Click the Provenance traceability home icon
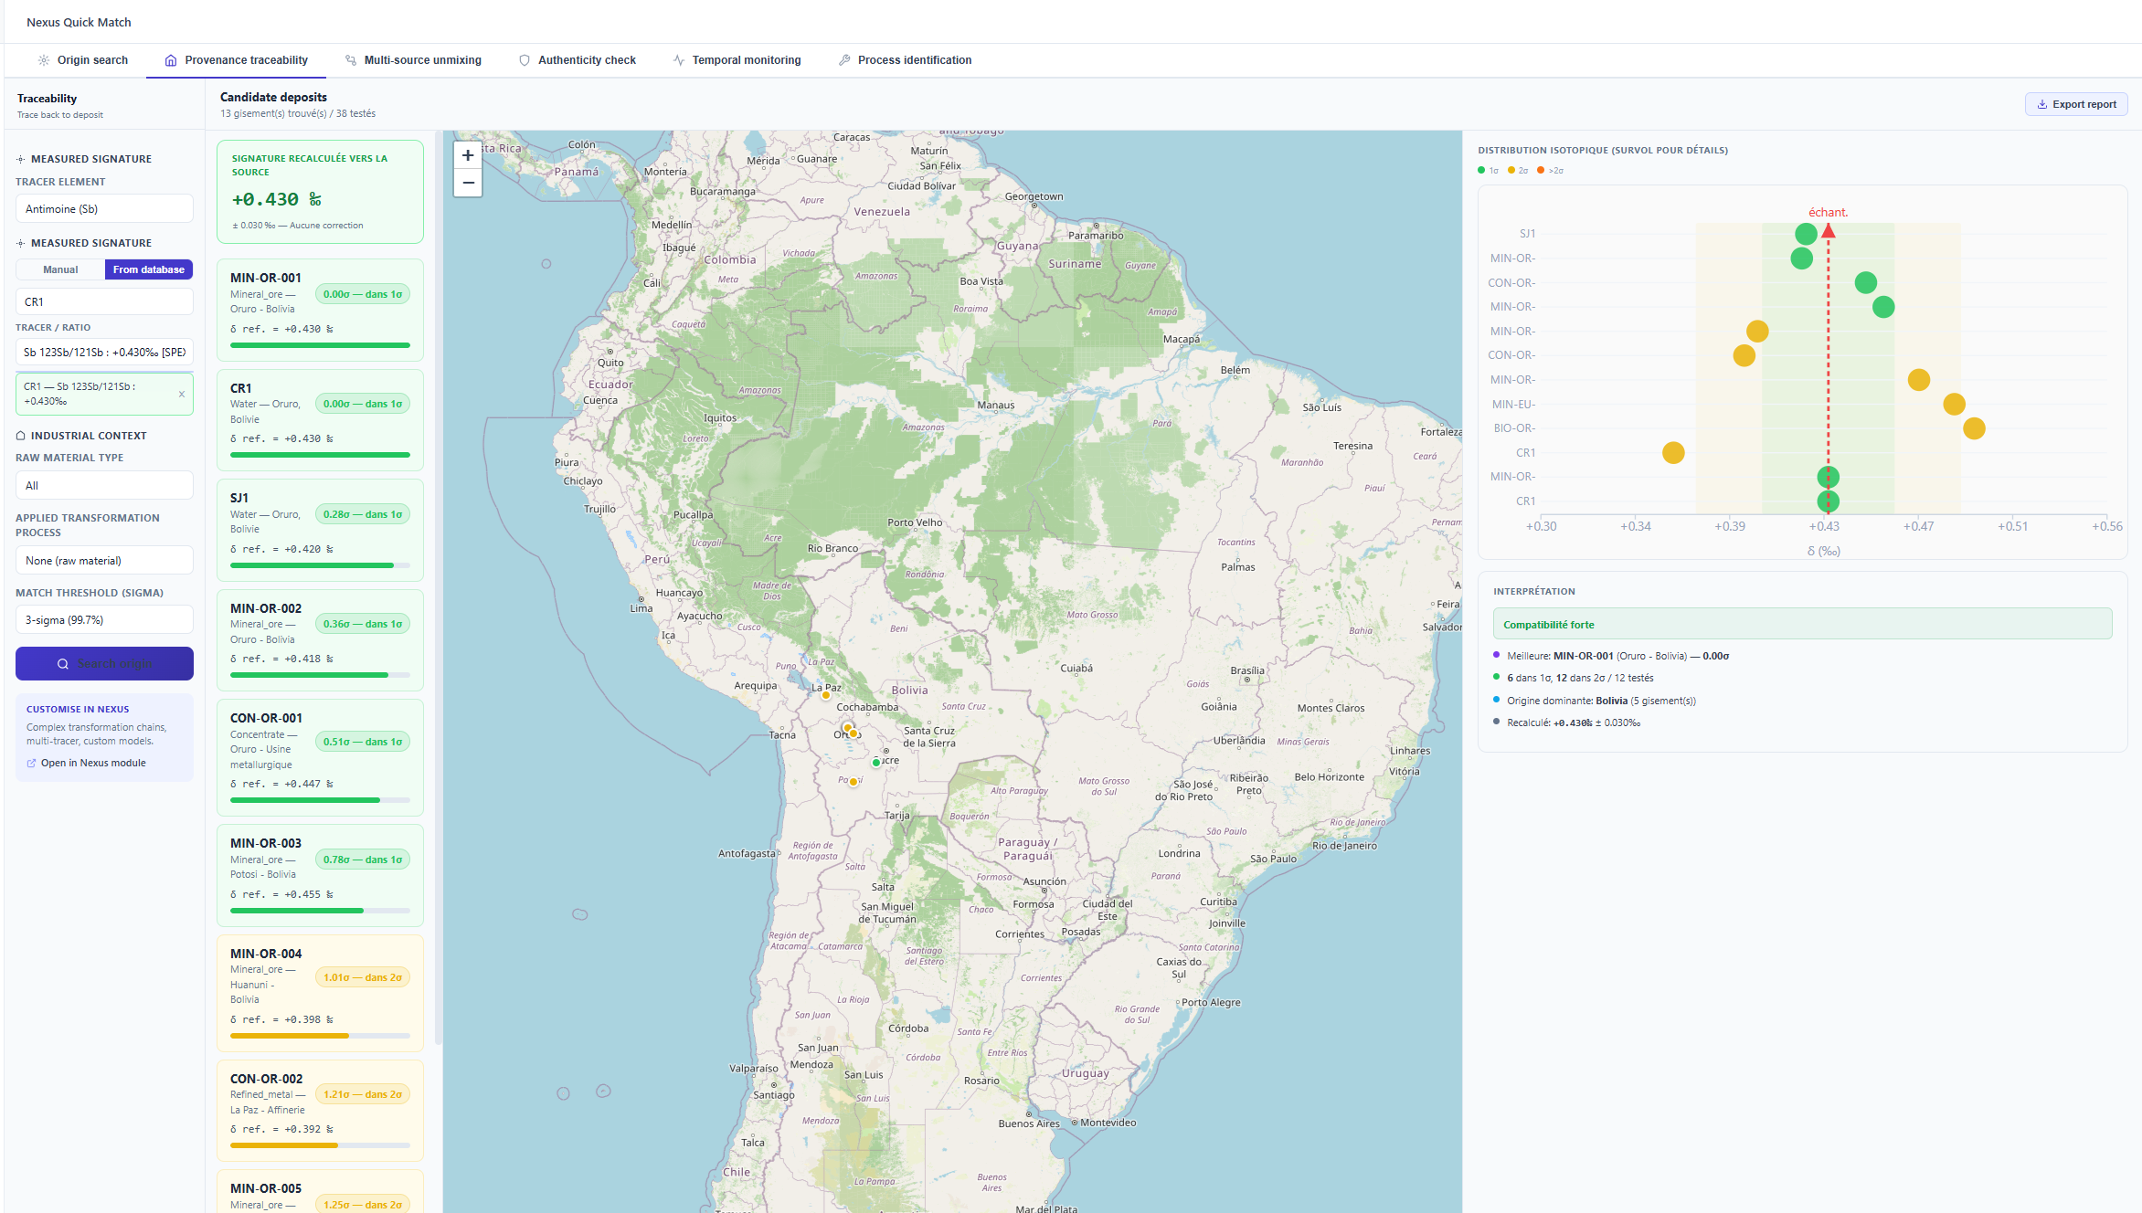 click(x=171, y=60)
